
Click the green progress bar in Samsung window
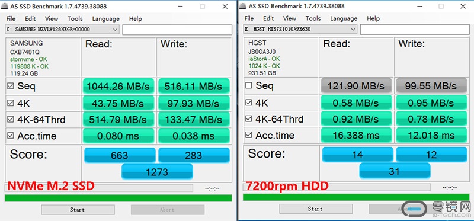pyautogui.click(x=118, y=198)
